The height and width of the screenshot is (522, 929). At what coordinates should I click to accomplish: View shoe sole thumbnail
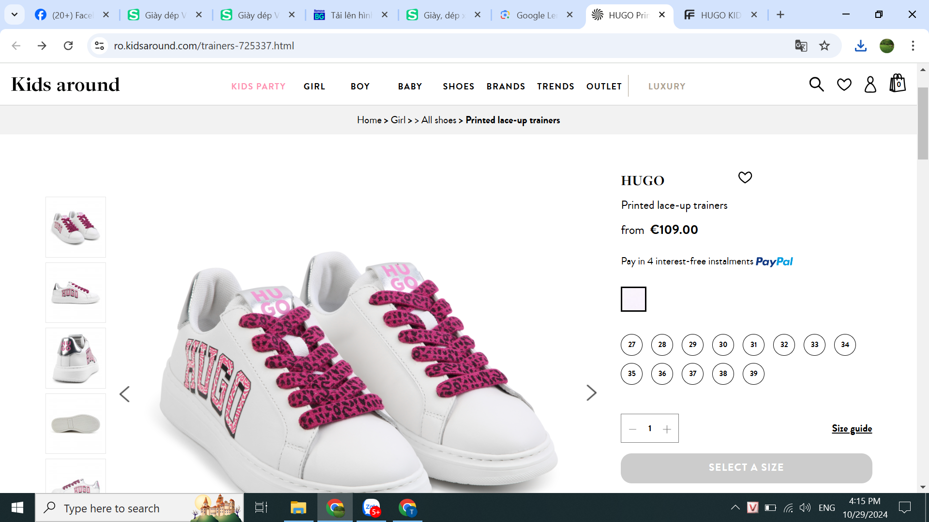(x=75, y=424)
